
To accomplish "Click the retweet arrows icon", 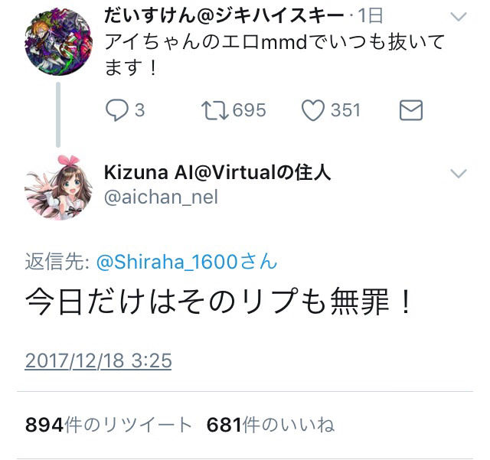I will [x=214, y=110].
